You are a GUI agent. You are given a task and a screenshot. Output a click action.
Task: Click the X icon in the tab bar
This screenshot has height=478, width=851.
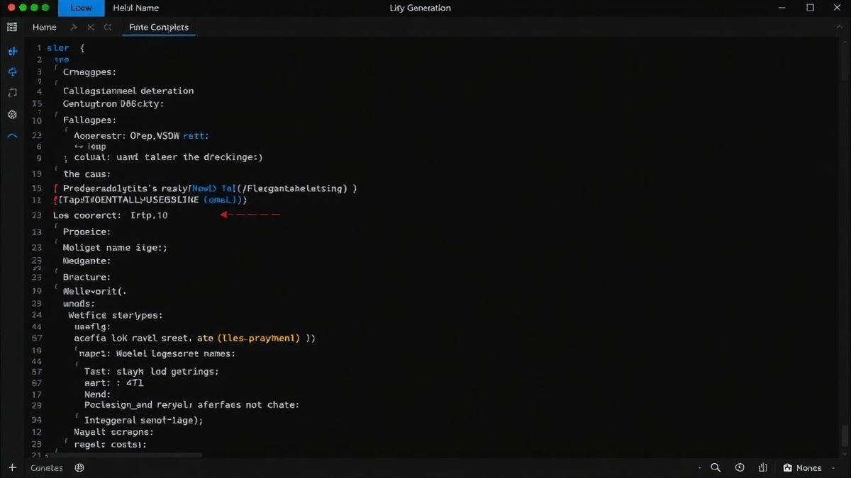91,27
